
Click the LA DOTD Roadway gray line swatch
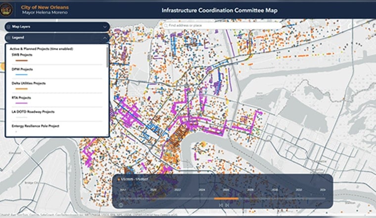click(x=22, y=117)
